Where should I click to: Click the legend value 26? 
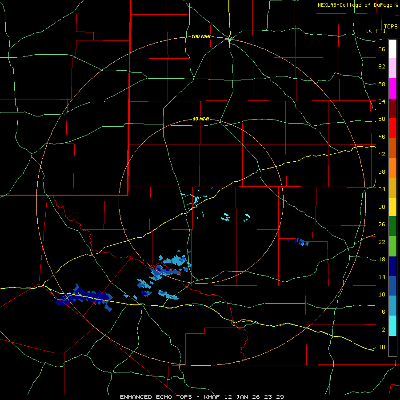[382, 224]
